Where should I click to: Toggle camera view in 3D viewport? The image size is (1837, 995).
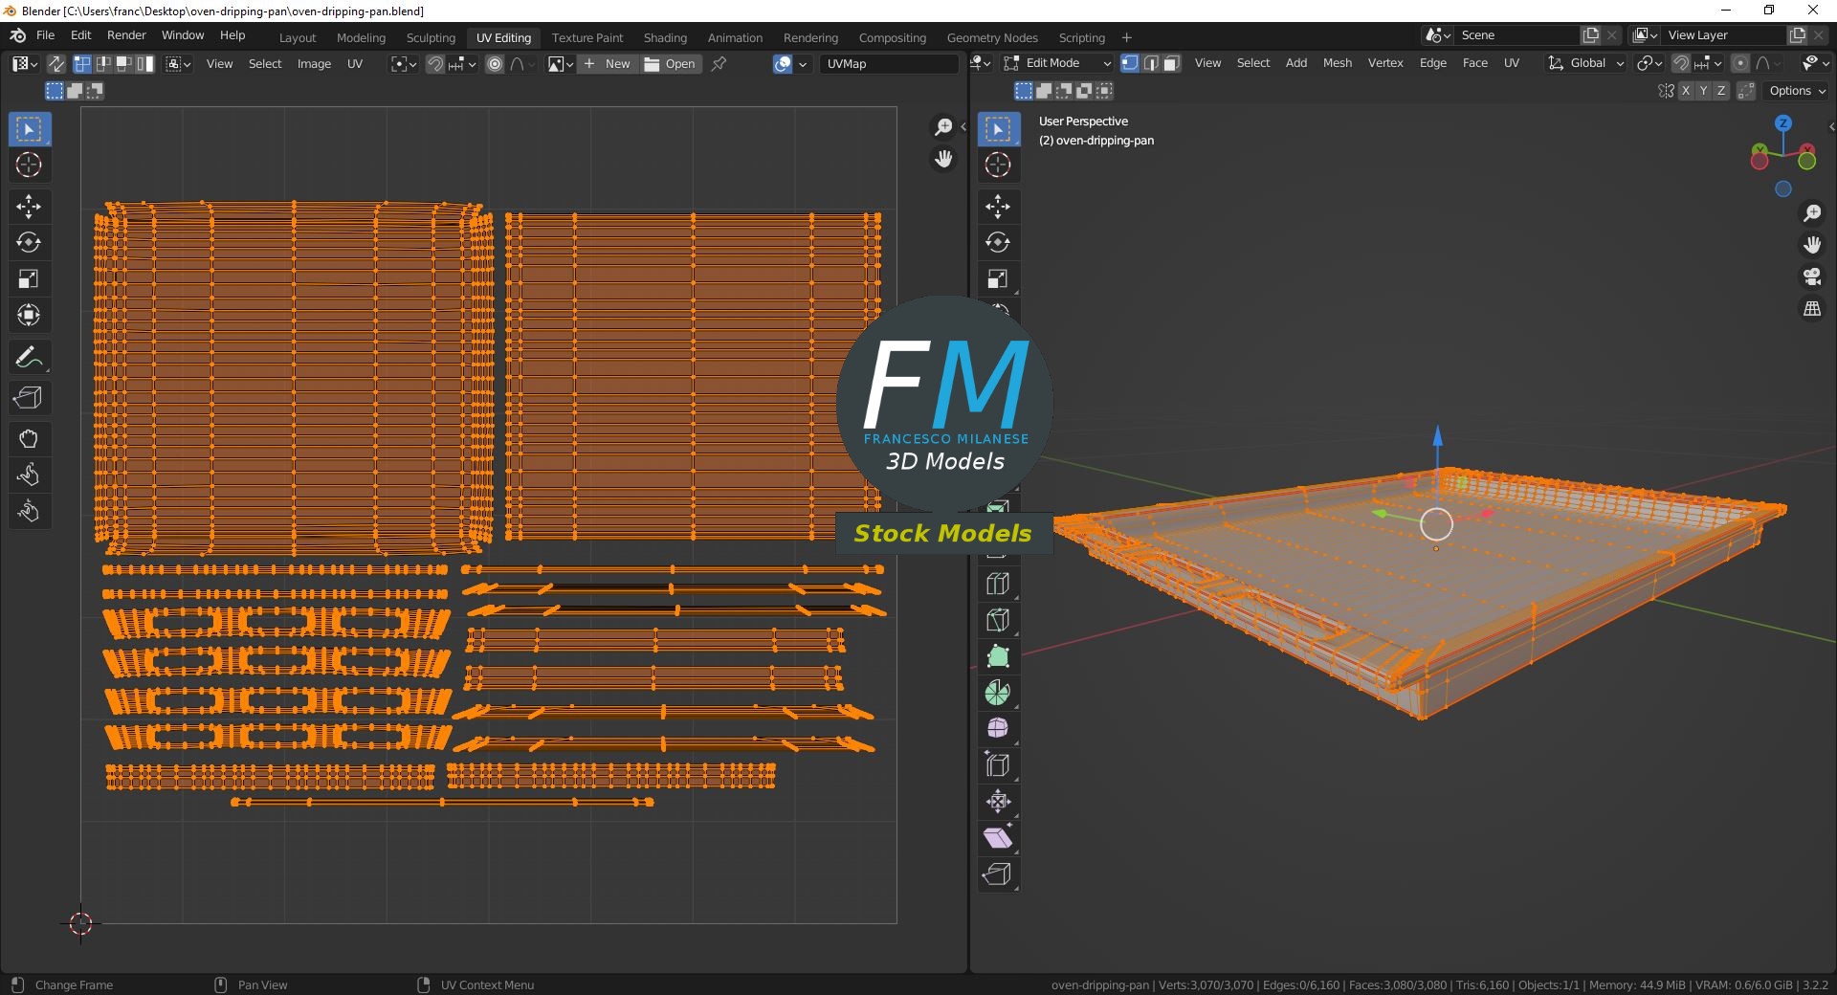click(1811, 277)
